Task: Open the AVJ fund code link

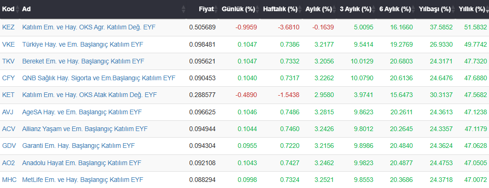Action: click(8, 111)
